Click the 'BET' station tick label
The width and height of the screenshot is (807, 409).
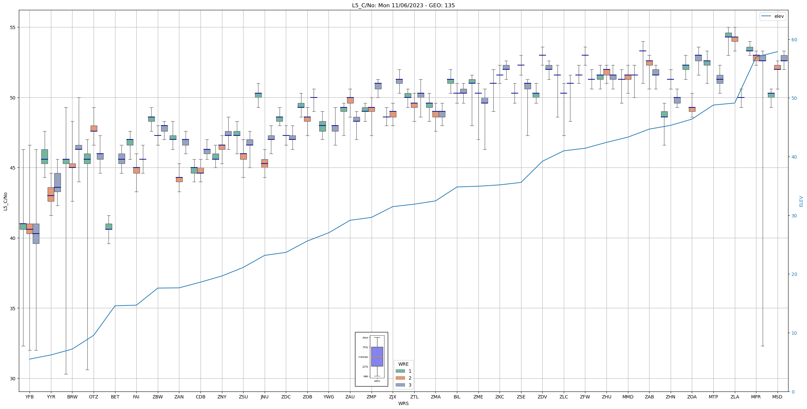[x=115, y=397]
